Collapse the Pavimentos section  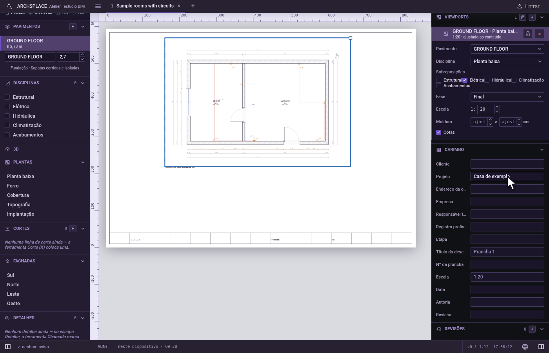(83, 27)
